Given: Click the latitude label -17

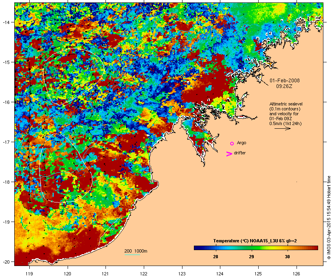Looking at the screenshot, I should (6, 142).
